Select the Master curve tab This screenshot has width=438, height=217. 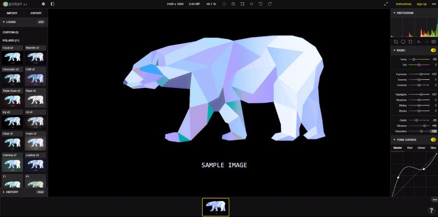click(x=397, y=148)
